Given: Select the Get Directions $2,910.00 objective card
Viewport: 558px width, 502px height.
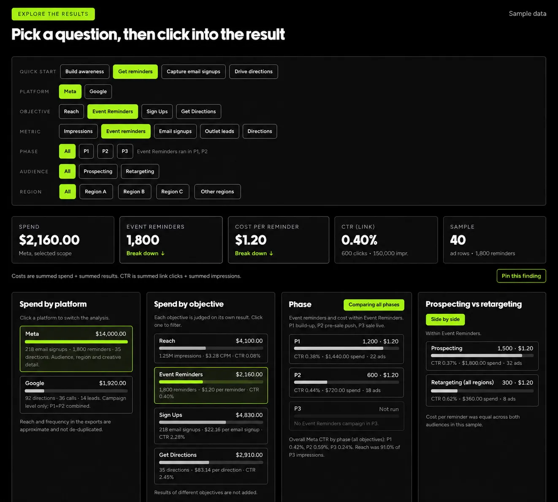Looking at the screenshot, I should 211,466.
